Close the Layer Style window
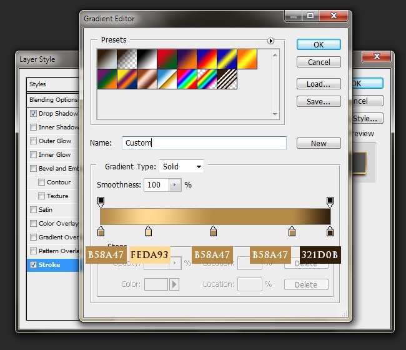 [377, 56]
